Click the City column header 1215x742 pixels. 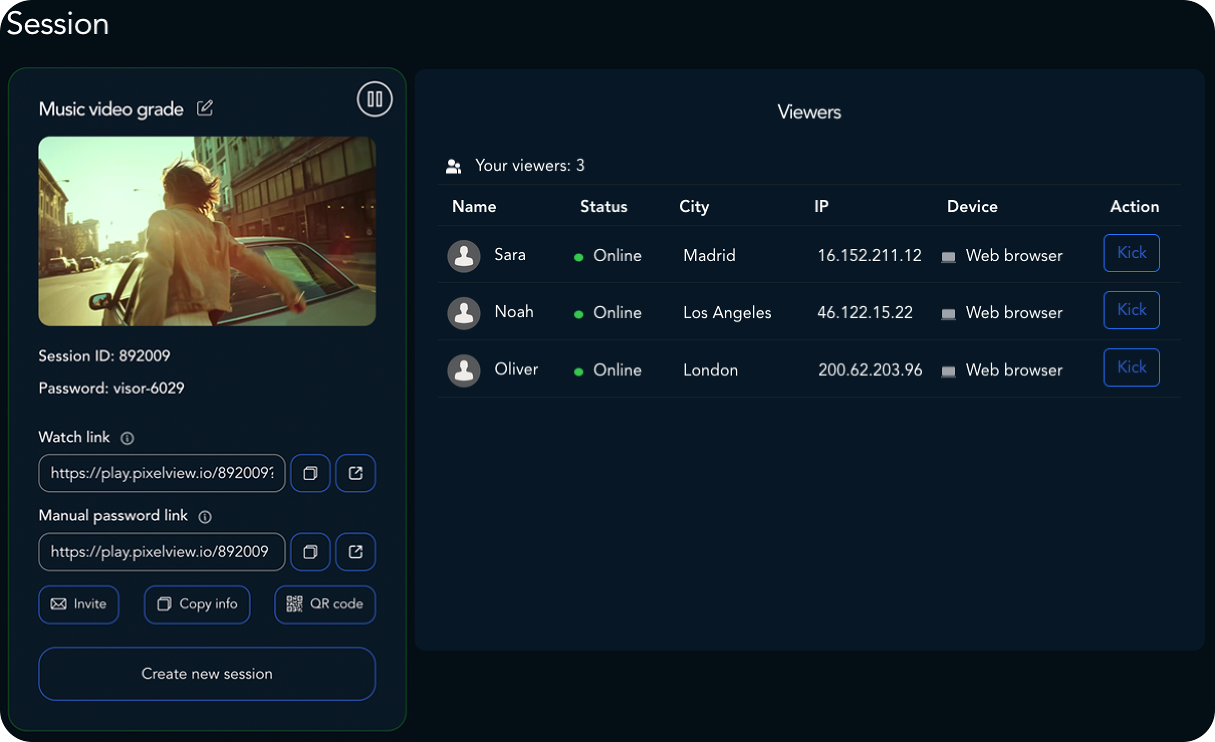pyautogui.click(x=694, y=206)
